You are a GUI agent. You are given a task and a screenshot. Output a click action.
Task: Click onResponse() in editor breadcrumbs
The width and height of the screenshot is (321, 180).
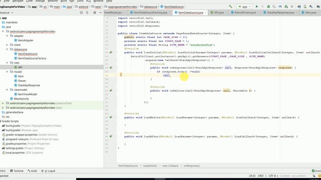point(192,165)
